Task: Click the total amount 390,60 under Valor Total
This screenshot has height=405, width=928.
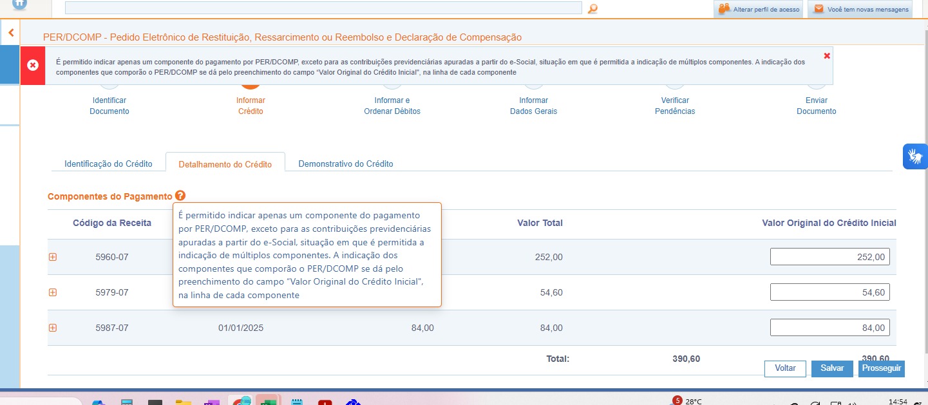Action: point(686,359)
